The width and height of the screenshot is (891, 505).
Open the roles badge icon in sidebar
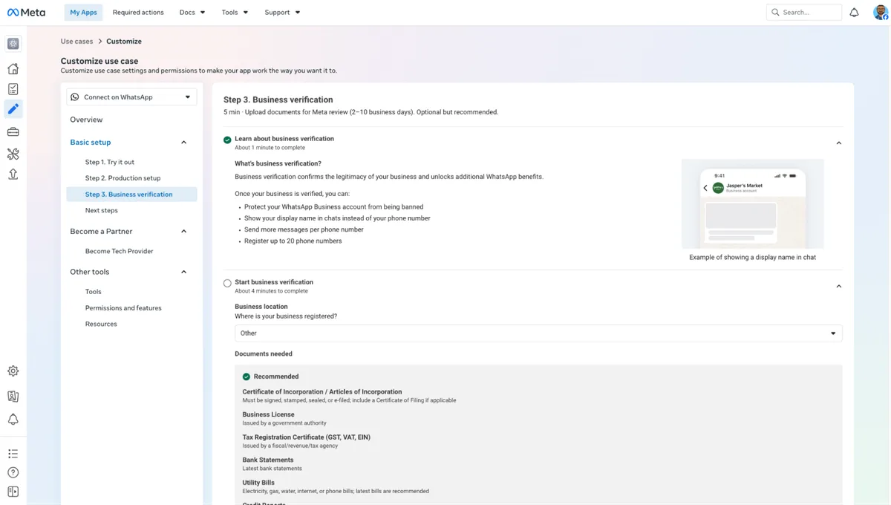pos(13,397)
